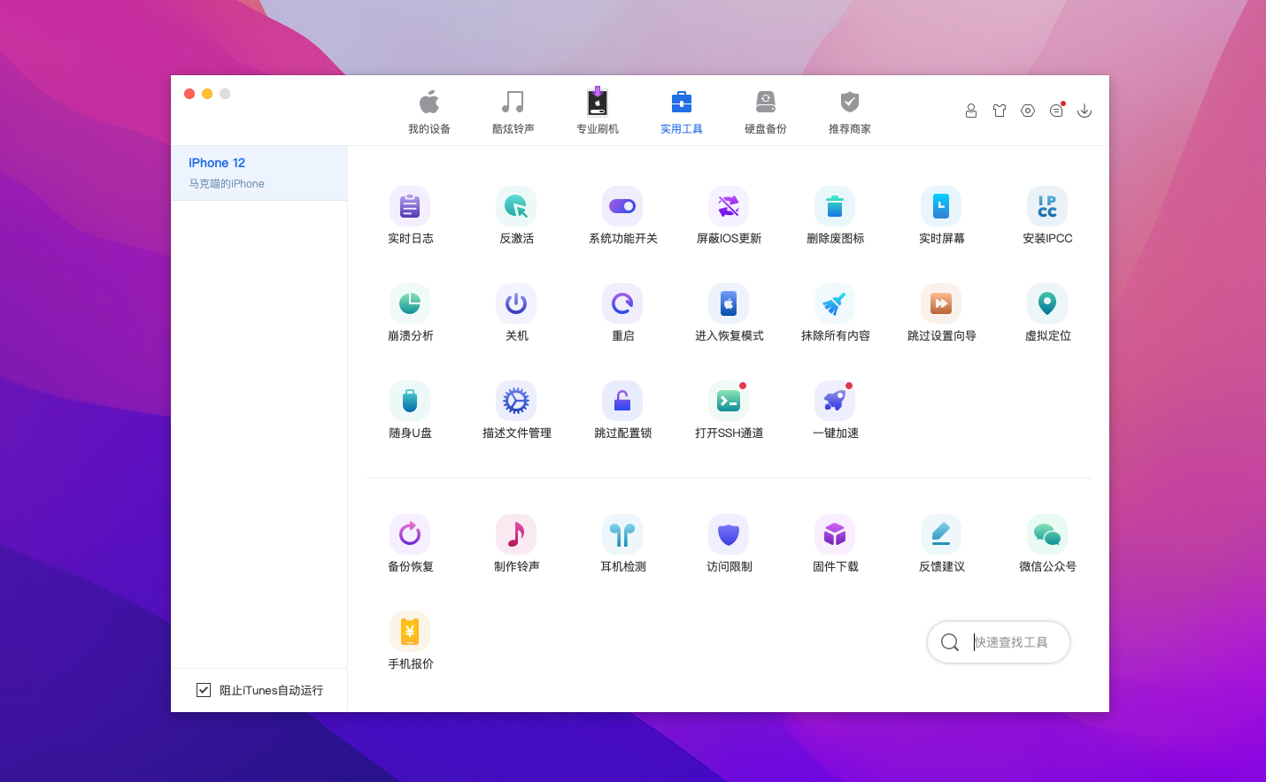The image size is (1266, 782).
Task: Select the 实用工具 toolbox tab
Action: (x=682, y=111)
